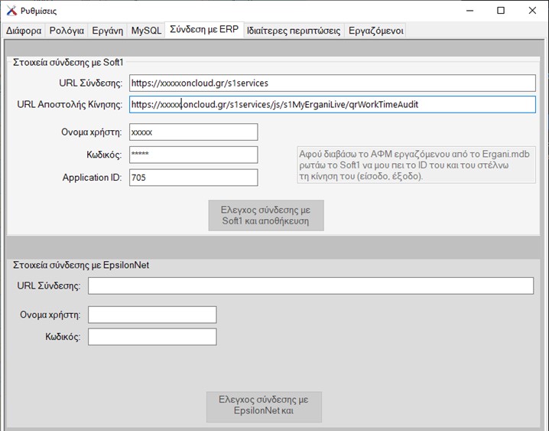
Task: Open the Διάφορα tab
Action: click(24, 31)
